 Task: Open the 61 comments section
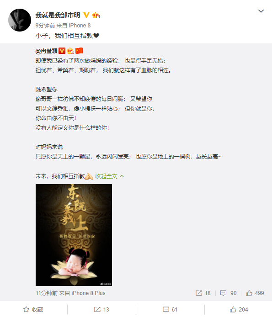point(170,310)
